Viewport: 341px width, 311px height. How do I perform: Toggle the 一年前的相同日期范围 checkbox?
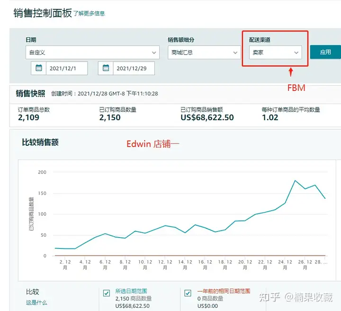click(x=188, y=293)
